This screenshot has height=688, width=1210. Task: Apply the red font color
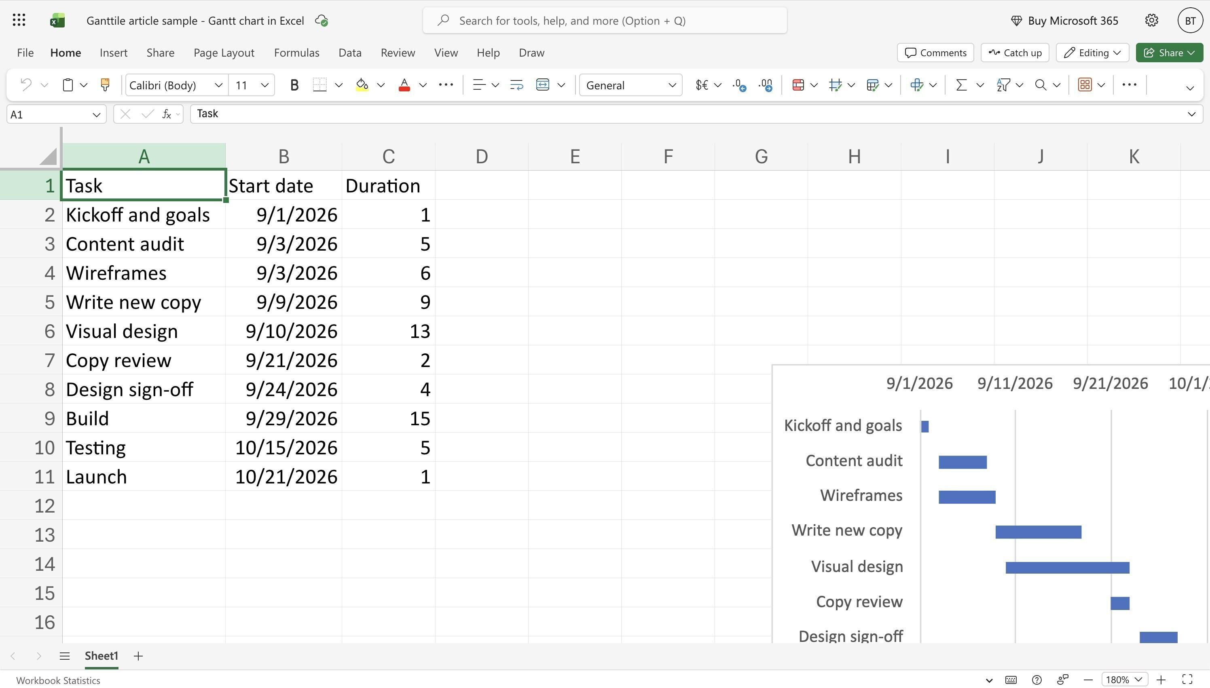[404, 85]
